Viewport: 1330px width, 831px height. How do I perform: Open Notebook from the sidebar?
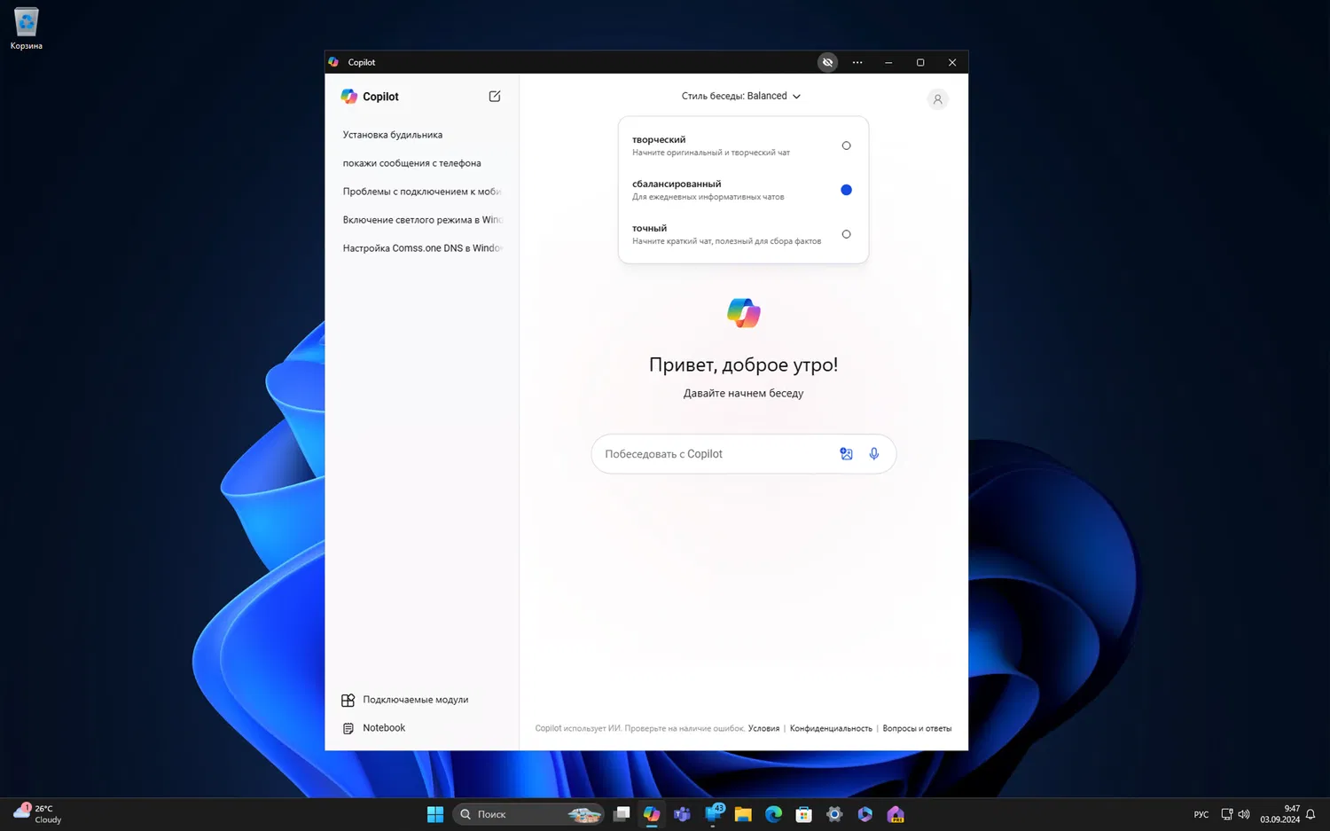[383, 728]
